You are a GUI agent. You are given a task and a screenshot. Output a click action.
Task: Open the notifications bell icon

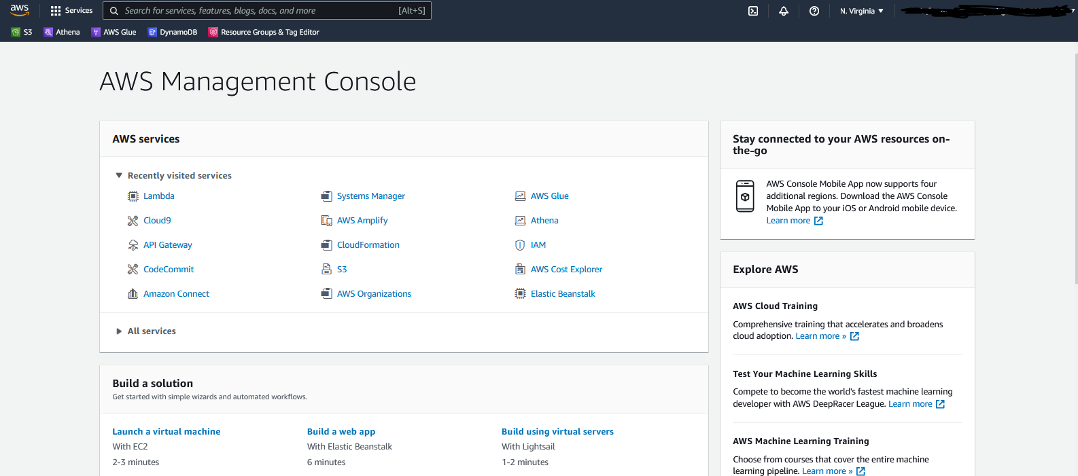784,11
